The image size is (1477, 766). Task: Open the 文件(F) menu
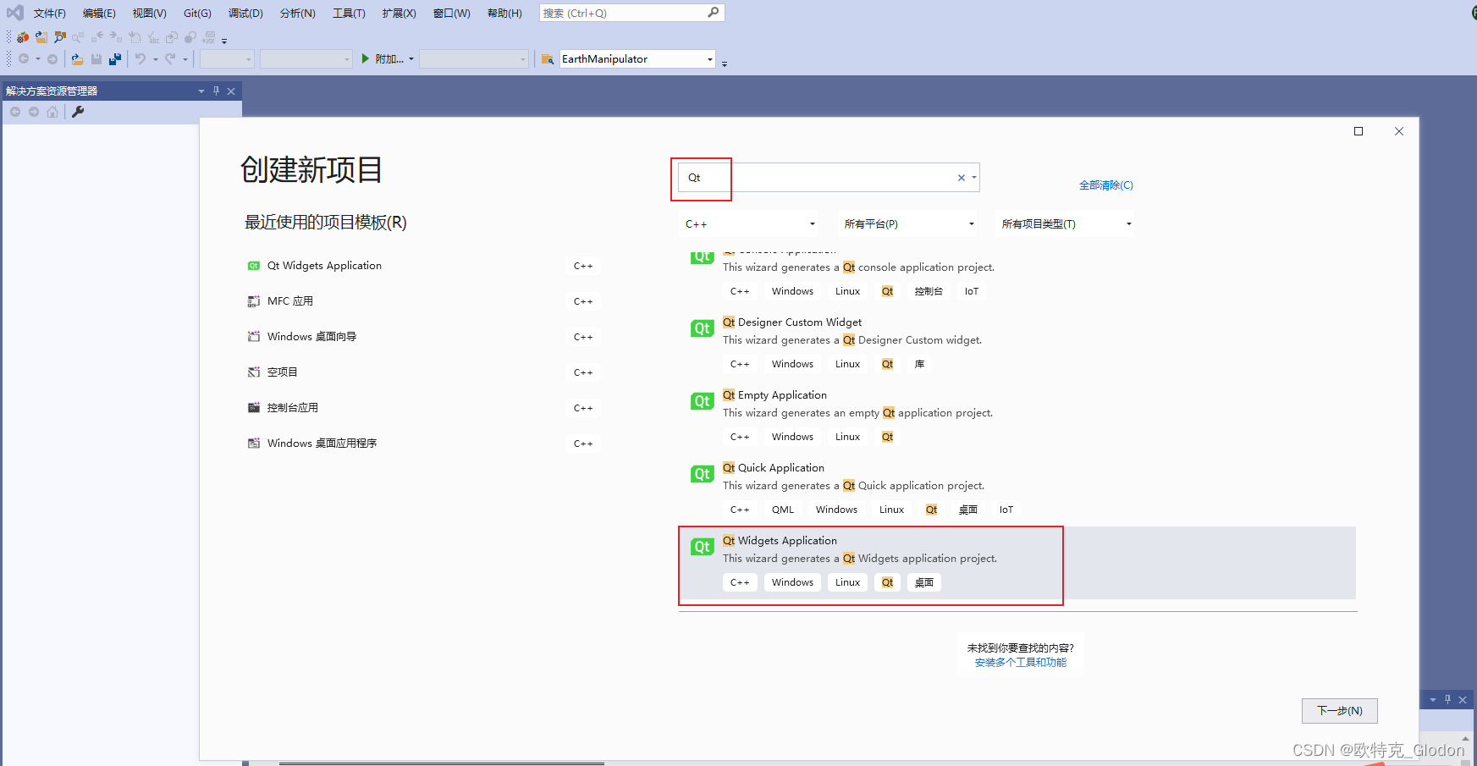[50, 13]
